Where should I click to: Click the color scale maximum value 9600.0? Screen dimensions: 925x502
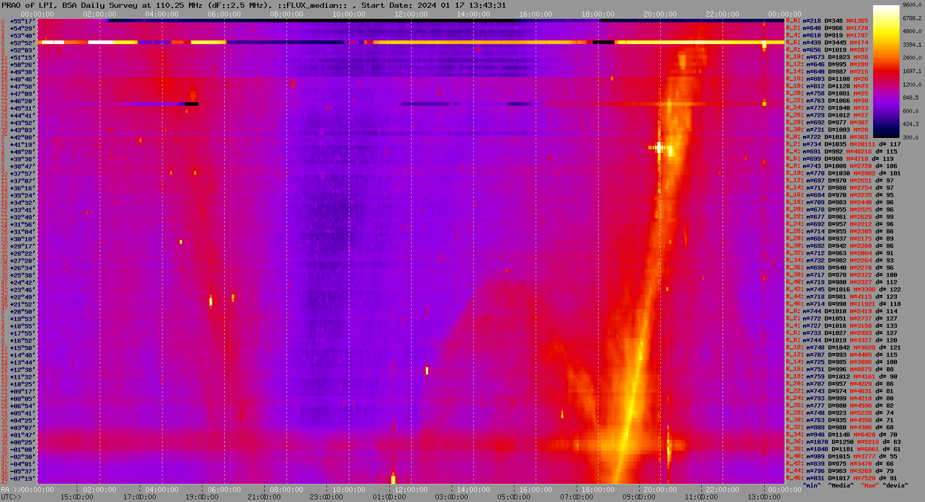(912, 5)
